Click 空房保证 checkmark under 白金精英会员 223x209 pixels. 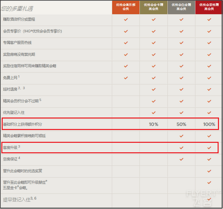pos(181,159)
